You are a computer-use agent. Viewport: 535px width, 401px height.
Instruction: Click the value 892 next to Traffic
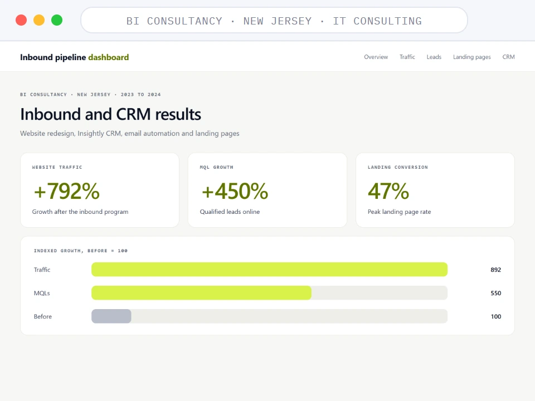click(x=495, y=270)
